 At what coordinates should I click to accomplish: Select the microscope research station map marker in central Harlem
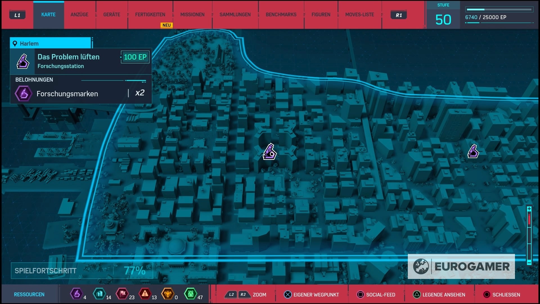(270, 152)
